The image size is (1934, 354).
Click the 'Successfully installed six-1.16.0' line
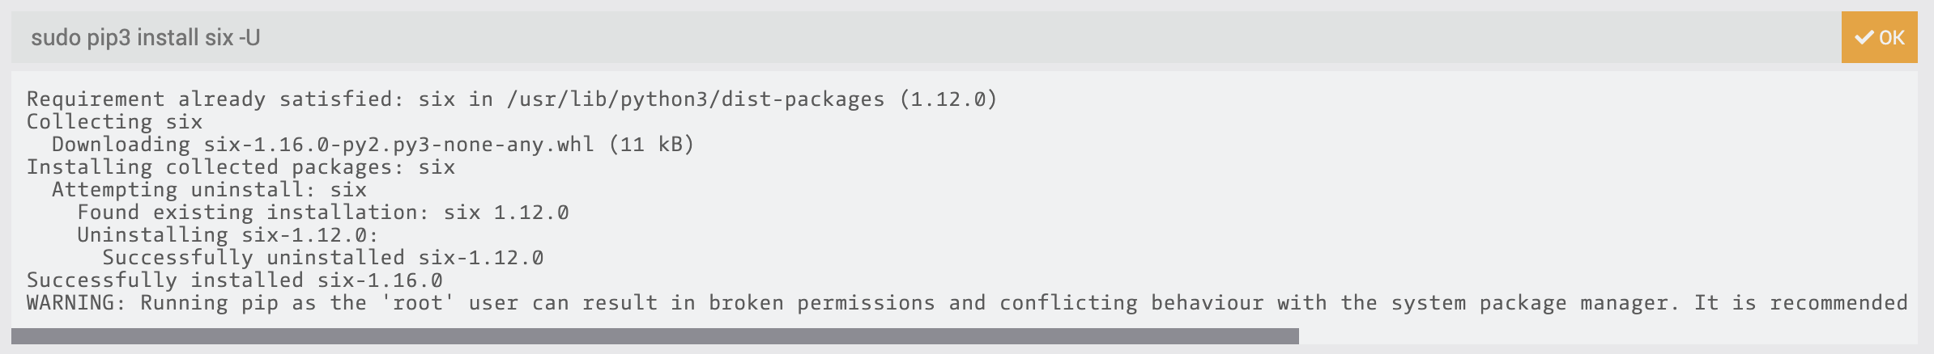click(235, 280)
